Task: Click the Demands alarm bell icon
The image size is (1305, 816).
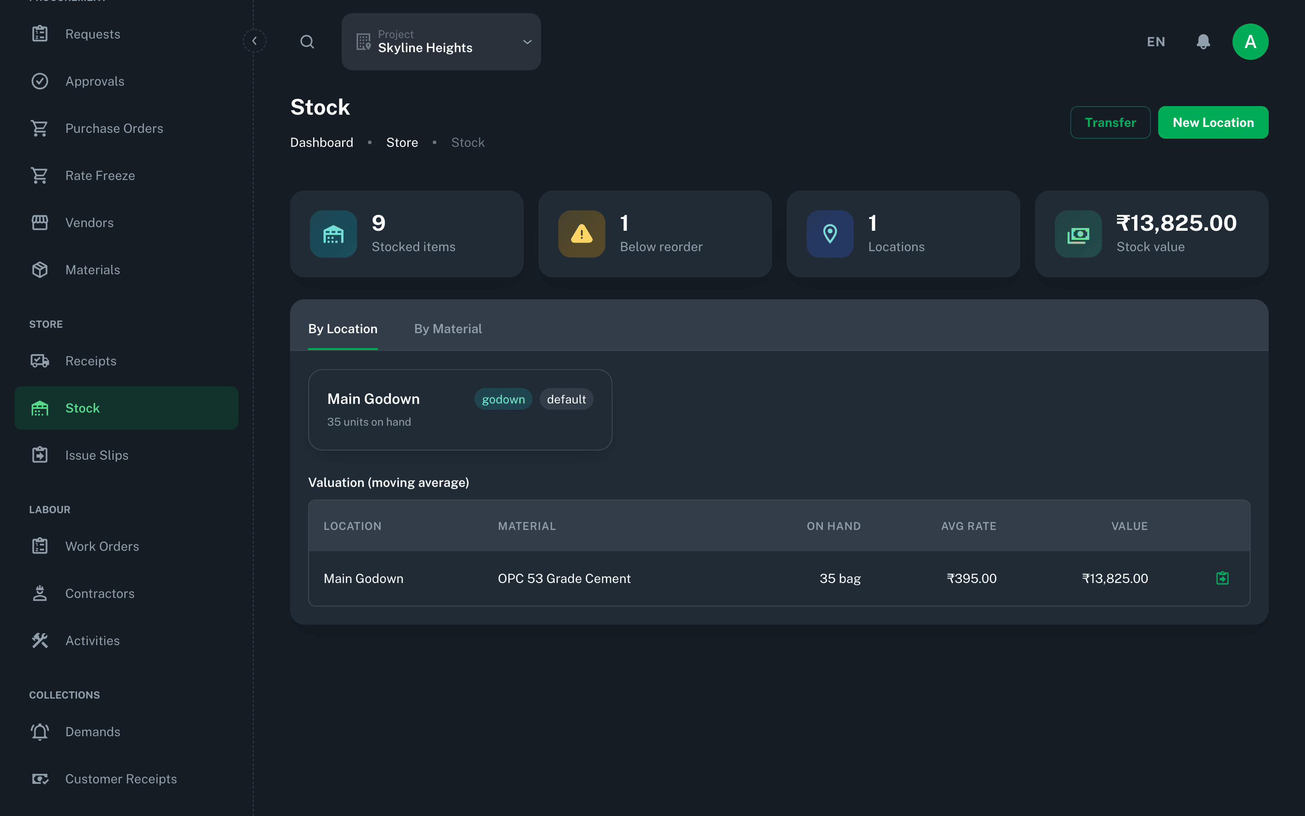Action: [x=40, y=732]
